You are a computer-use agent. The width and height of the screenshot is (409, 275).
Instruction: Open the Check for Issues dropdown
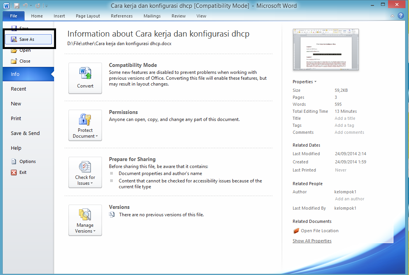(x=85, y=172)
